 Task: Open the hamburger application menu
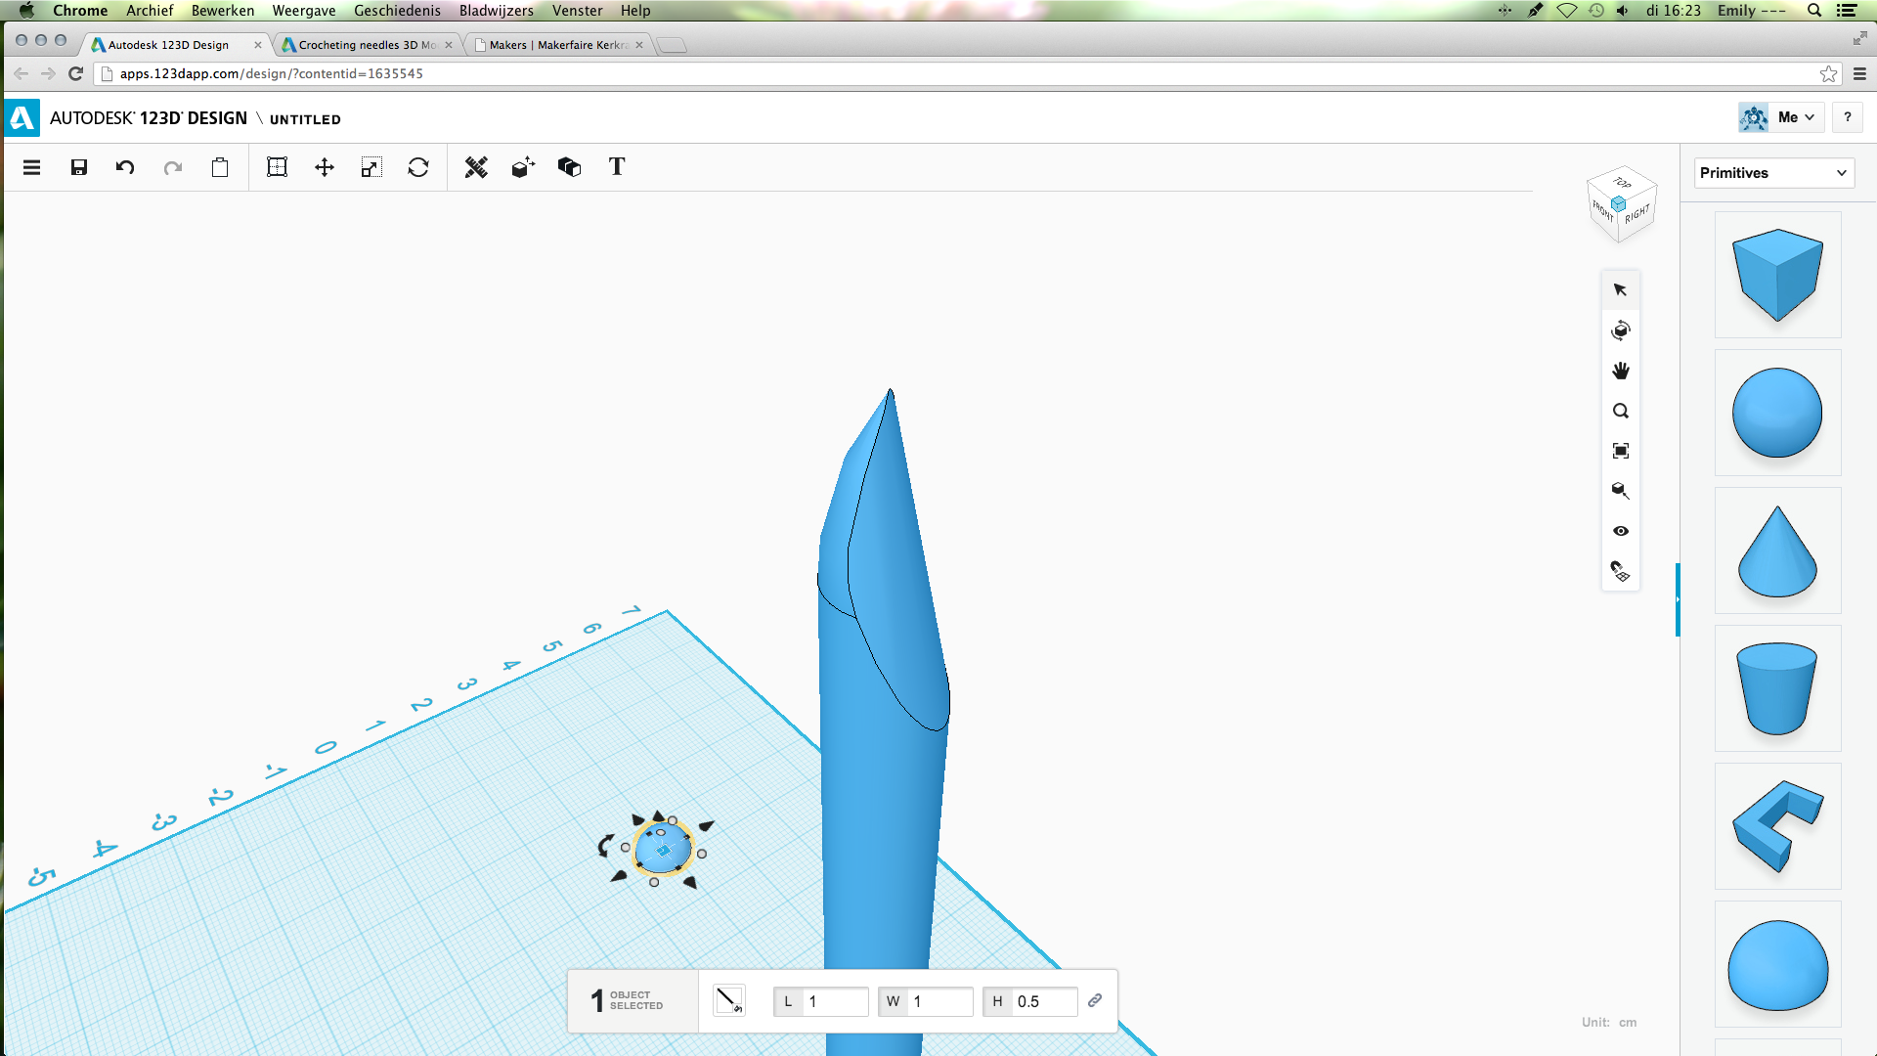point(31,167)
